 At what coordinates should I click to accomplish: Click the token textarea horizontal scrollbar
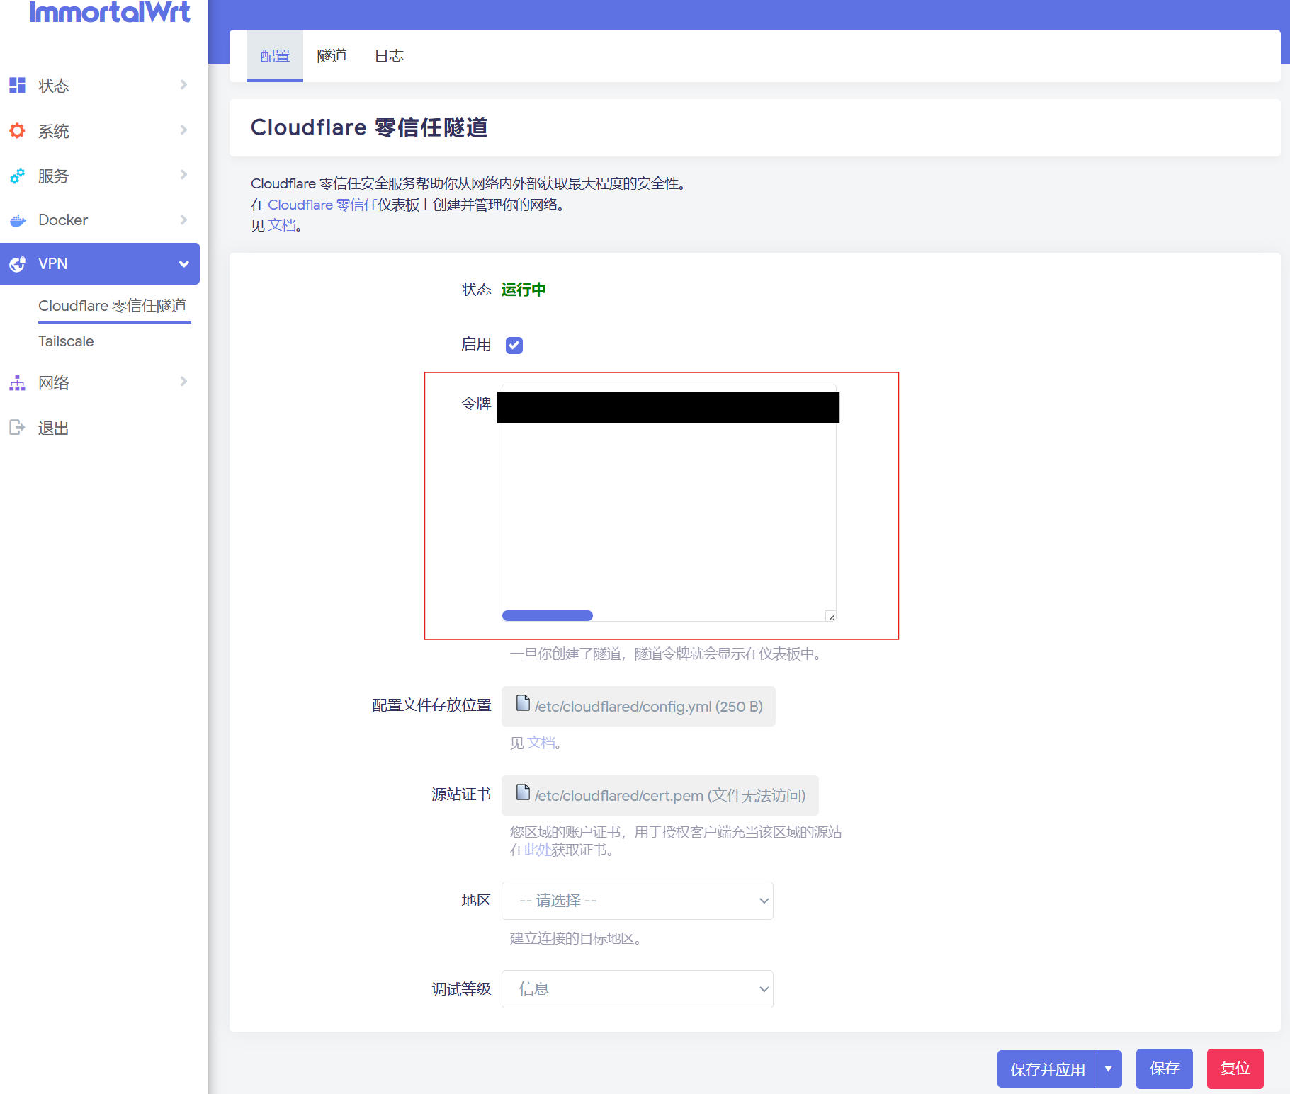(x=547, y=616)
